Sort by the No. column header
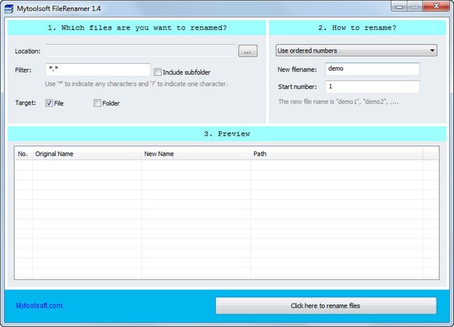The width and height of the screenshot is (454, 327). (23, 154)
